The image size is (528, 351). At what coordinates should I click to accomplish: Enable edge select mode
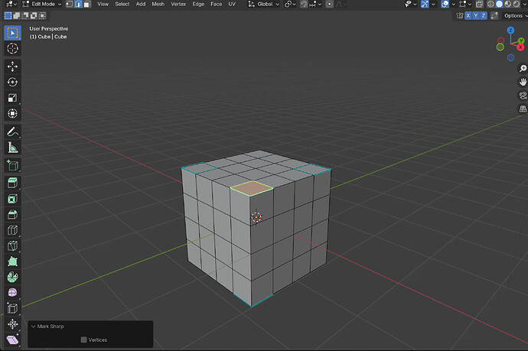pos(78,4)
